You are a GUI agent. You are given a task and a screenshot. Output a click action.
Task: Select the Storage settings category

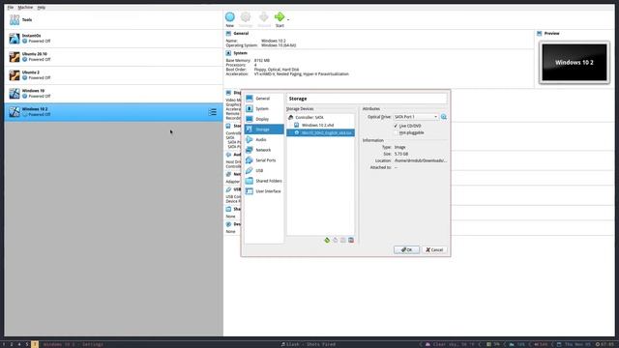[x=264, y=129]
